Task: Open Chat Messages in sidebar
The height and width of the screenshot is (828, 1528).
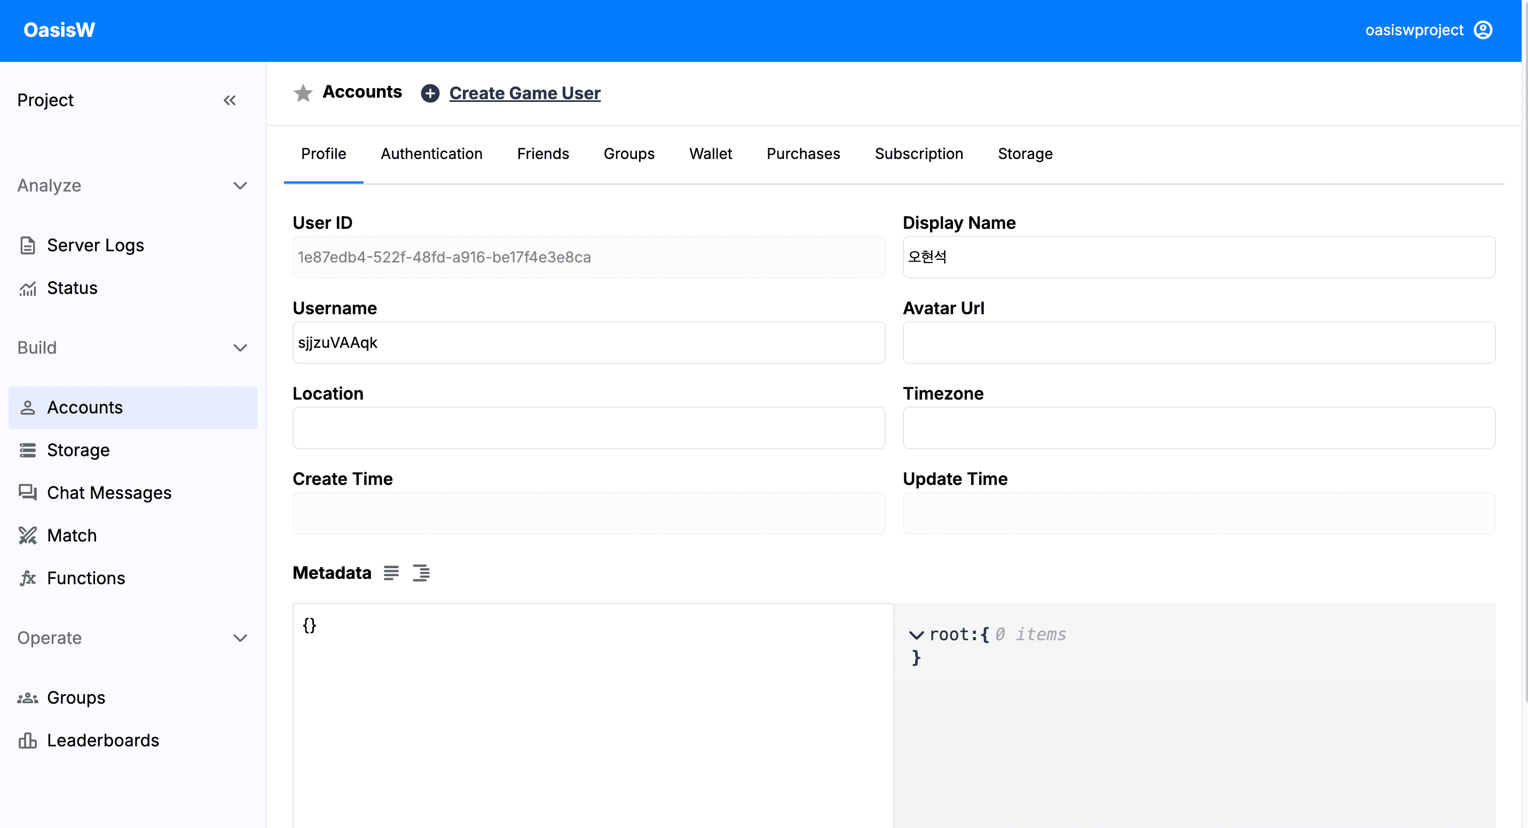Action: tap(133, 492)
